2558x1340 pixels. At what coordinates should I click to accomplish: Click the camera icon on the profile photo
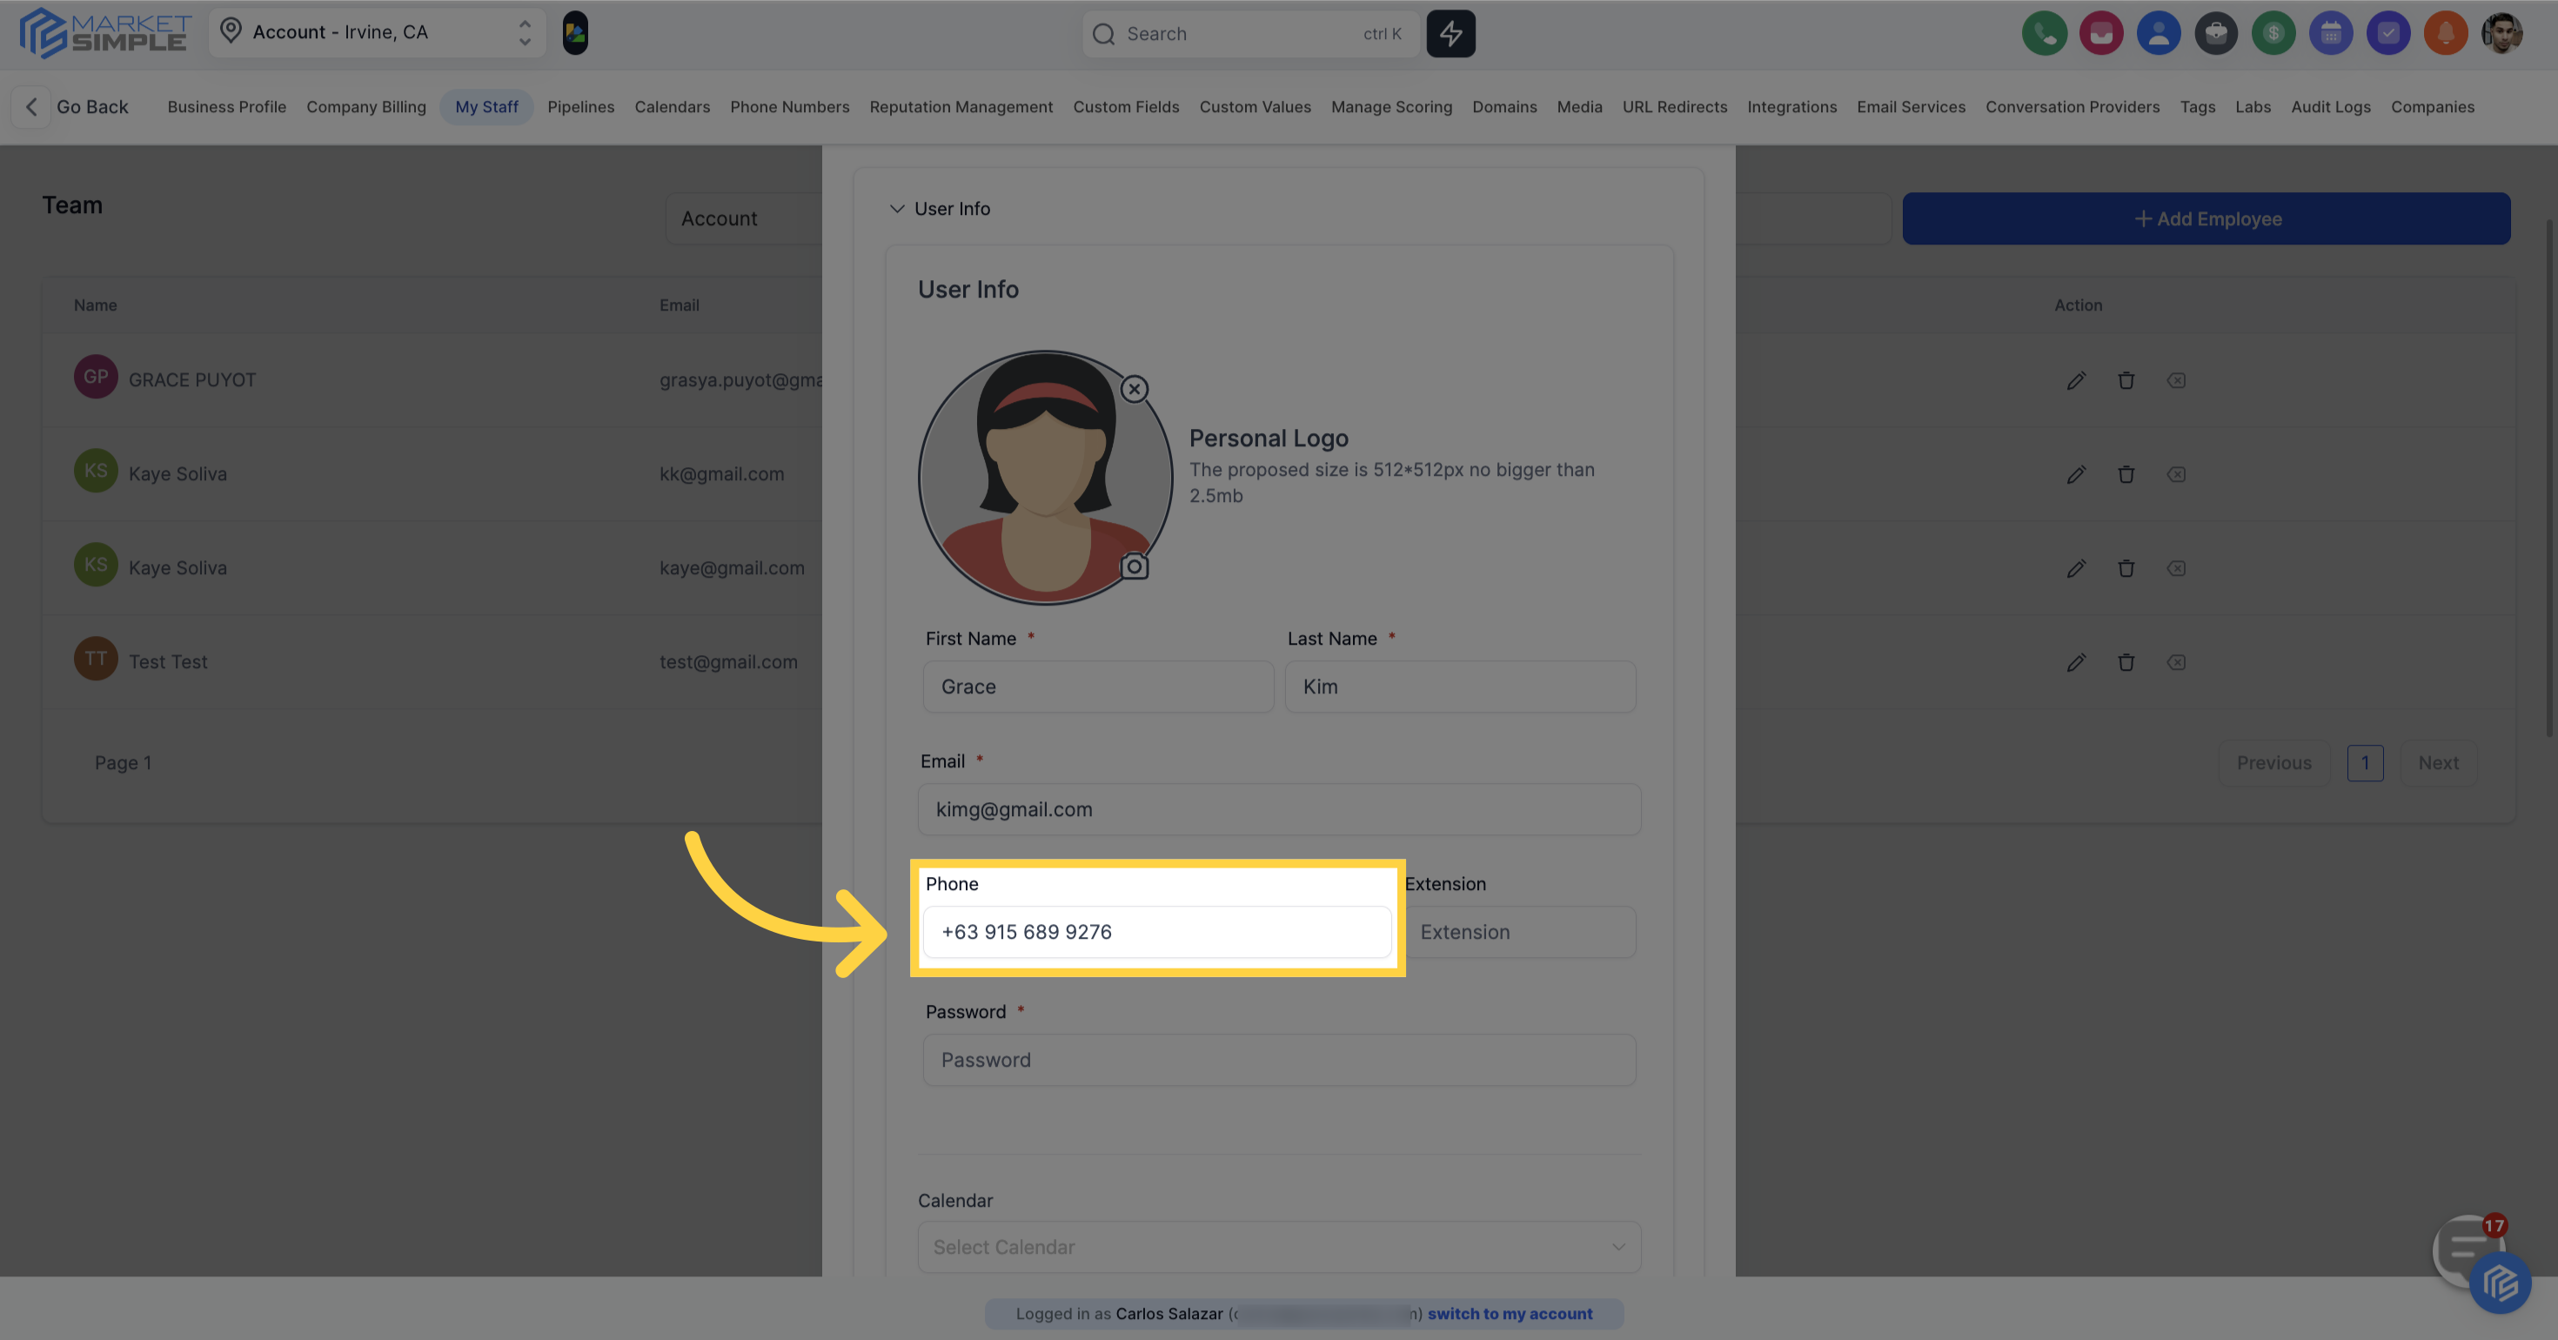1134,566
